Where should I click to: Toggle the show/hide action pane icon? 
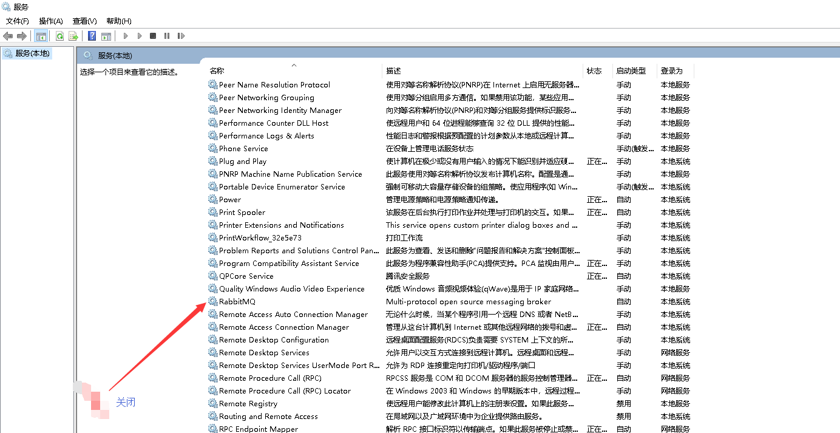(x=106, y=36)
